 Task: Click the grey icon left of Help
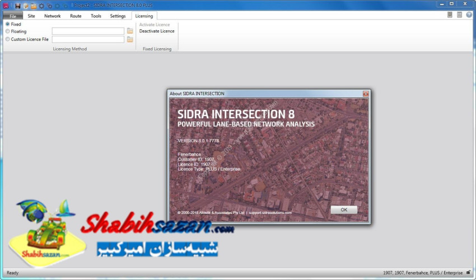(x=460, y=15)
